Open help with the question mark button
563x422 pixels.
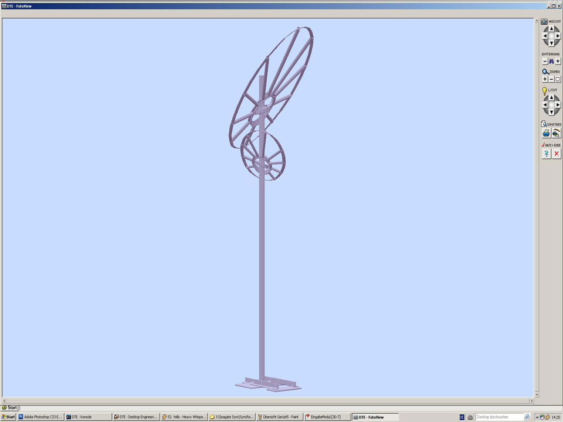click(546, 154)
